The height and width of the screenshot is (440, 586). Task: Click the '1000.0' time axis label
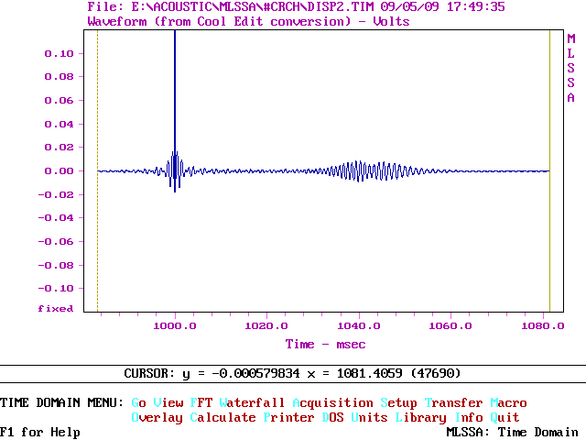click(175, 326)
